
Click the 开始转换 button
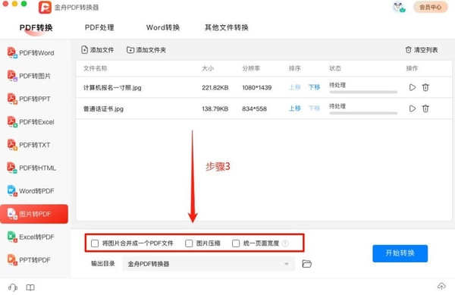pos(400,253)
